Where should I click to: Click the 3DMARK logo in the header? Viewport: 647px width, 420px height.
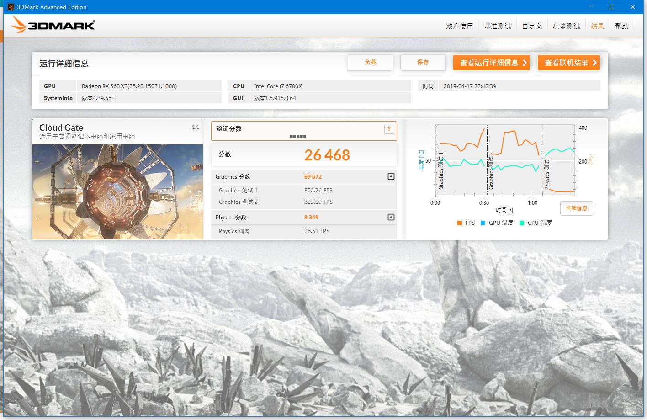52,25
